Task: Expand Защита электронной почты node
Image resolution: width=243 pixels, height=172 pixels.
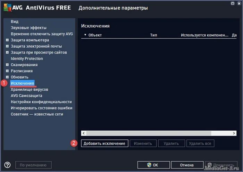Action: [7, 46]
